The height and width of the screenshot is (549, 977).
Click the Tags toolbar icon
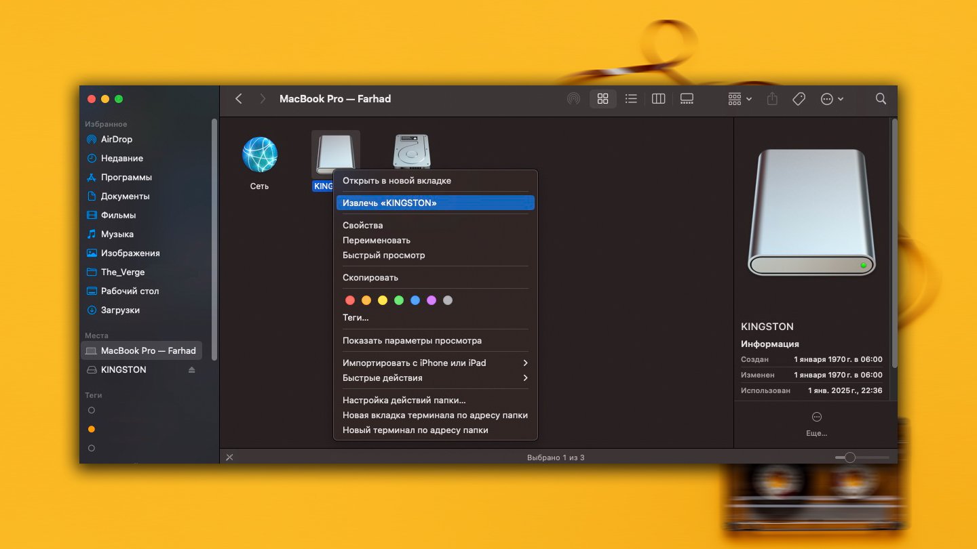pos(799,99)
